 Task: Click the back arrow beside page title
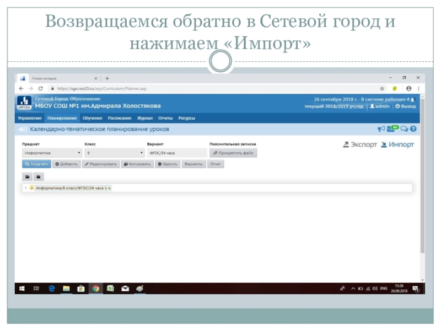click(23, 129)
